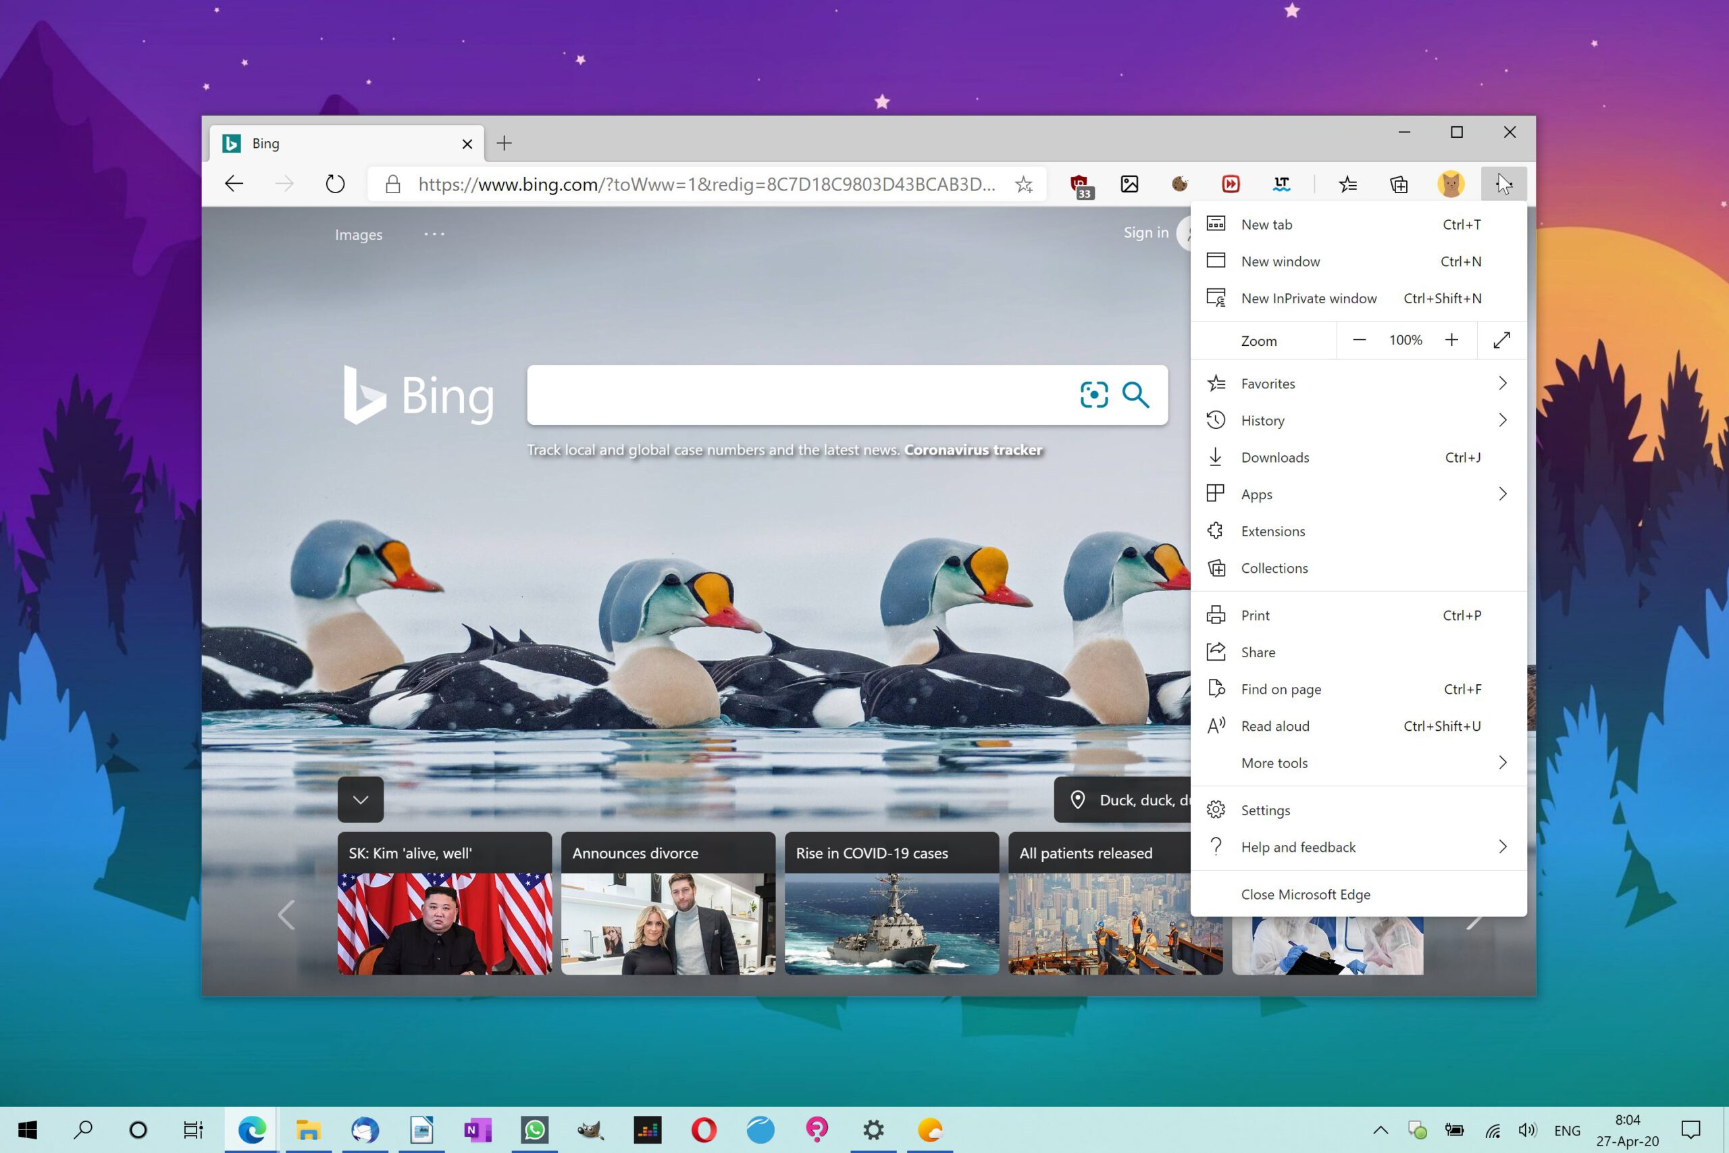The width and height of the screenshot is (1729, 1153).
Task: Reload the page with refresh icon
Action: click(335, 184)
